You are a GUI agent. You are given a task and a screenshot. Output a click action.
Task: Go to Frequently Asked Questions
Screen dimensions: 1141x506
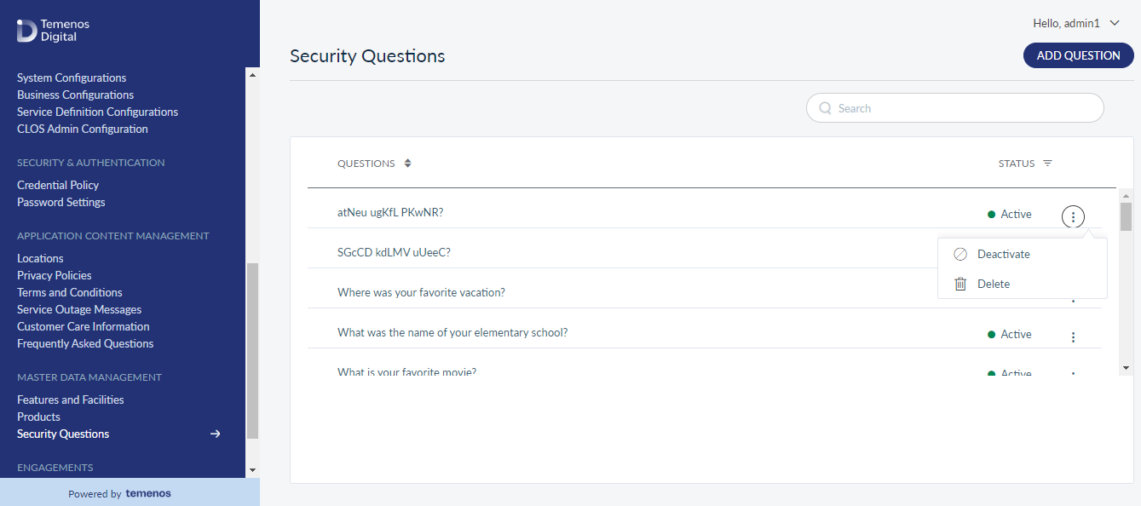tap(85, 343)
